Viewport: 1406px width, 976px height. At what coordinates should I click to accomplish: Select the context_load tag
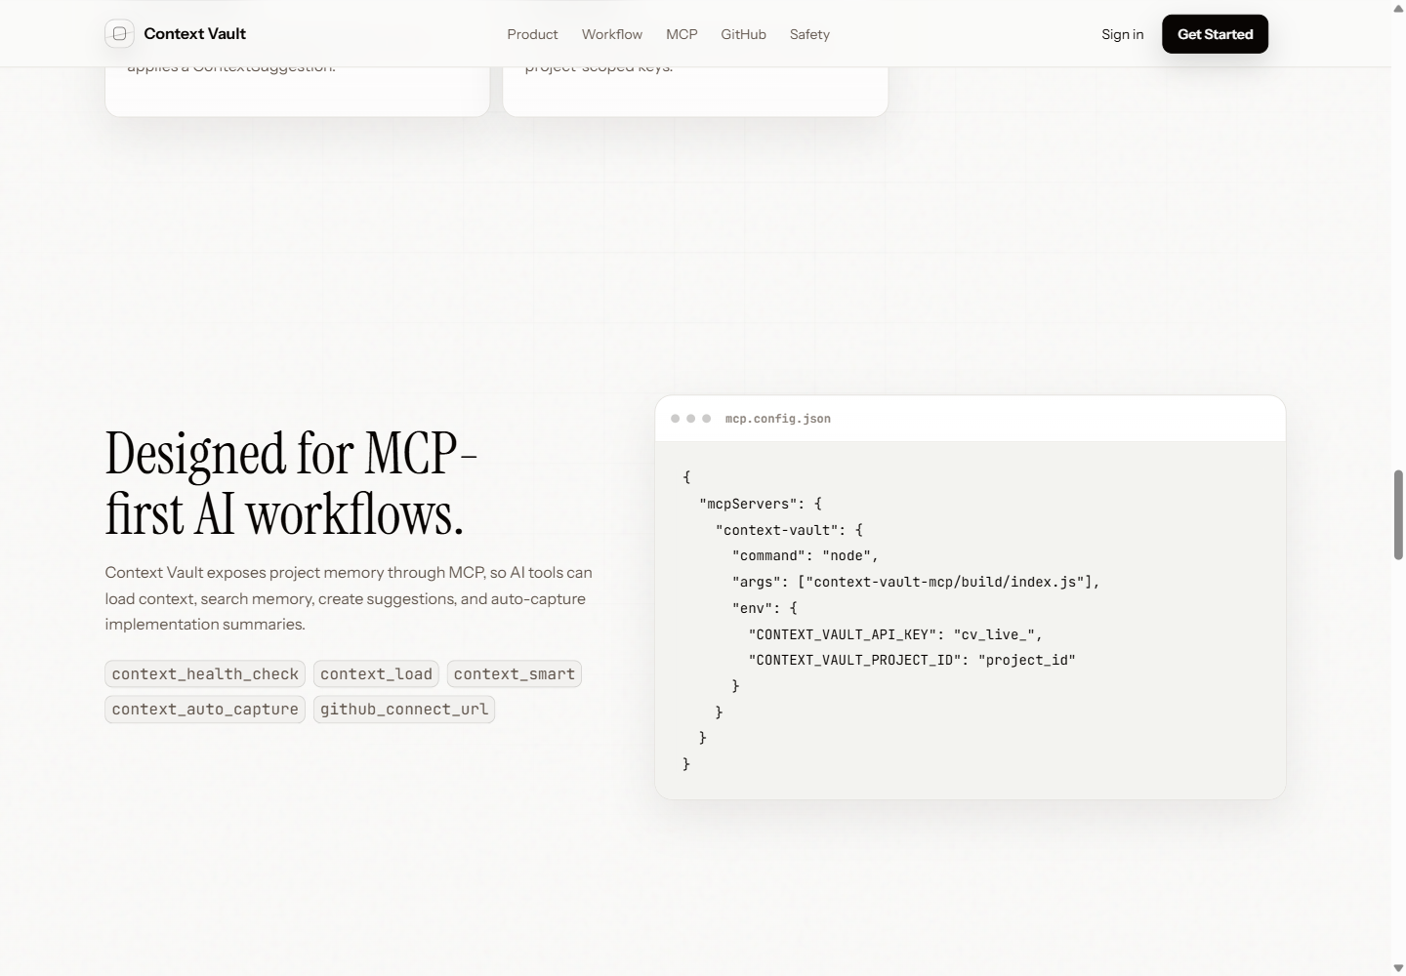376,673
